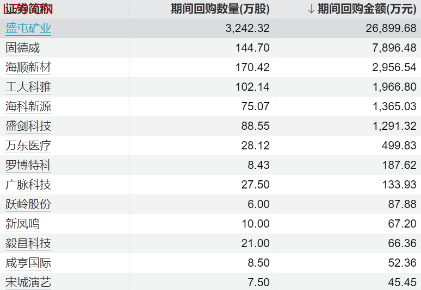Select the 海顺新材 stock name

28,67
